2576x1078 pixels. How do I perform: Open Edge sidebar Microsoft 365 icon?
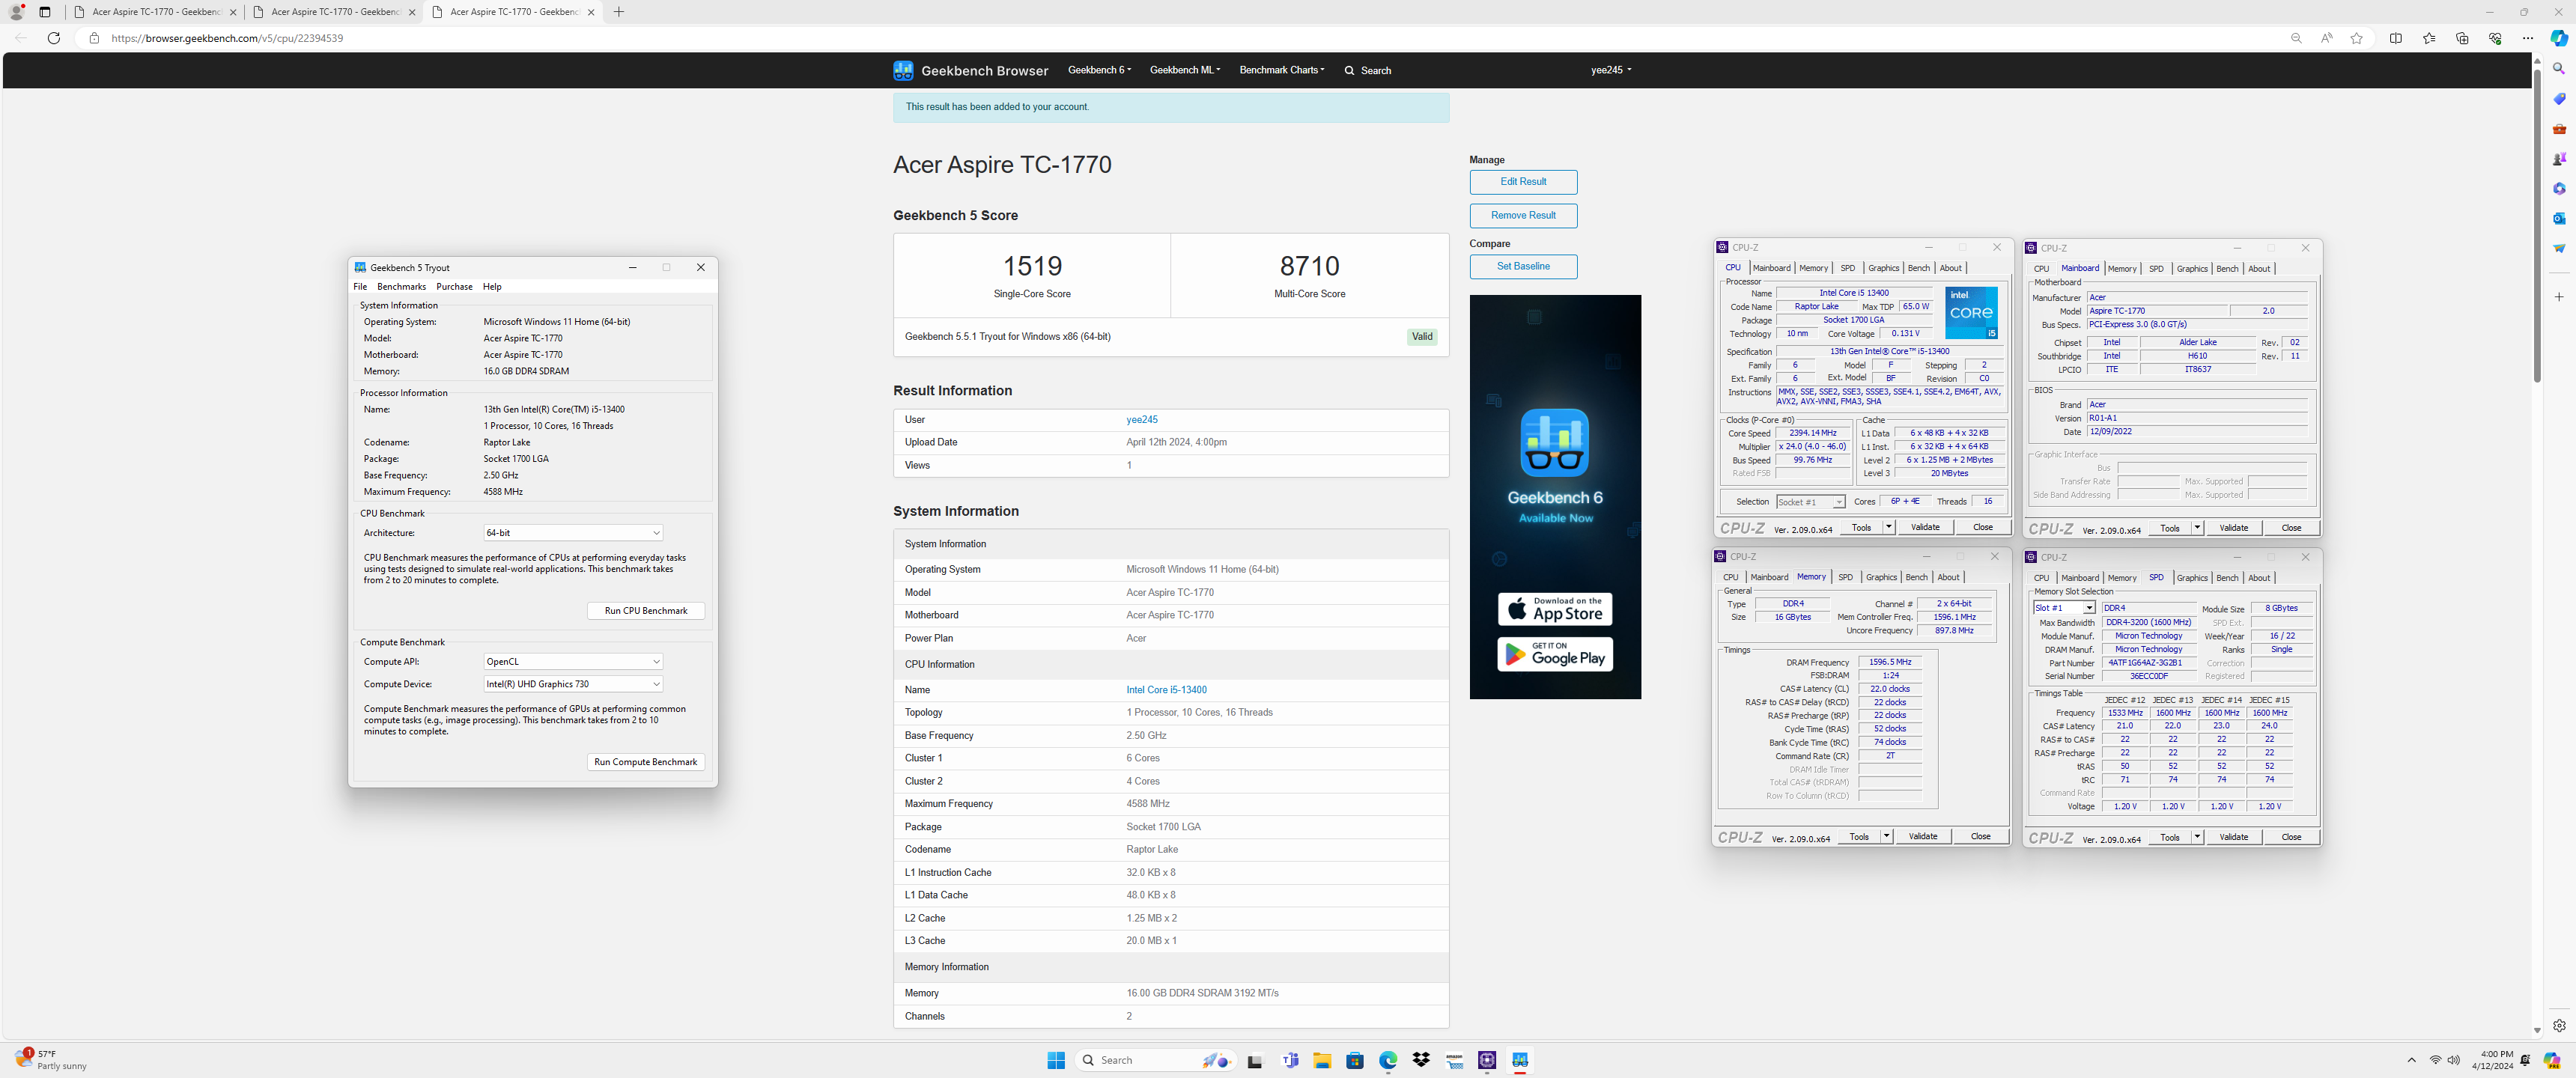(x=2559, y=188)
